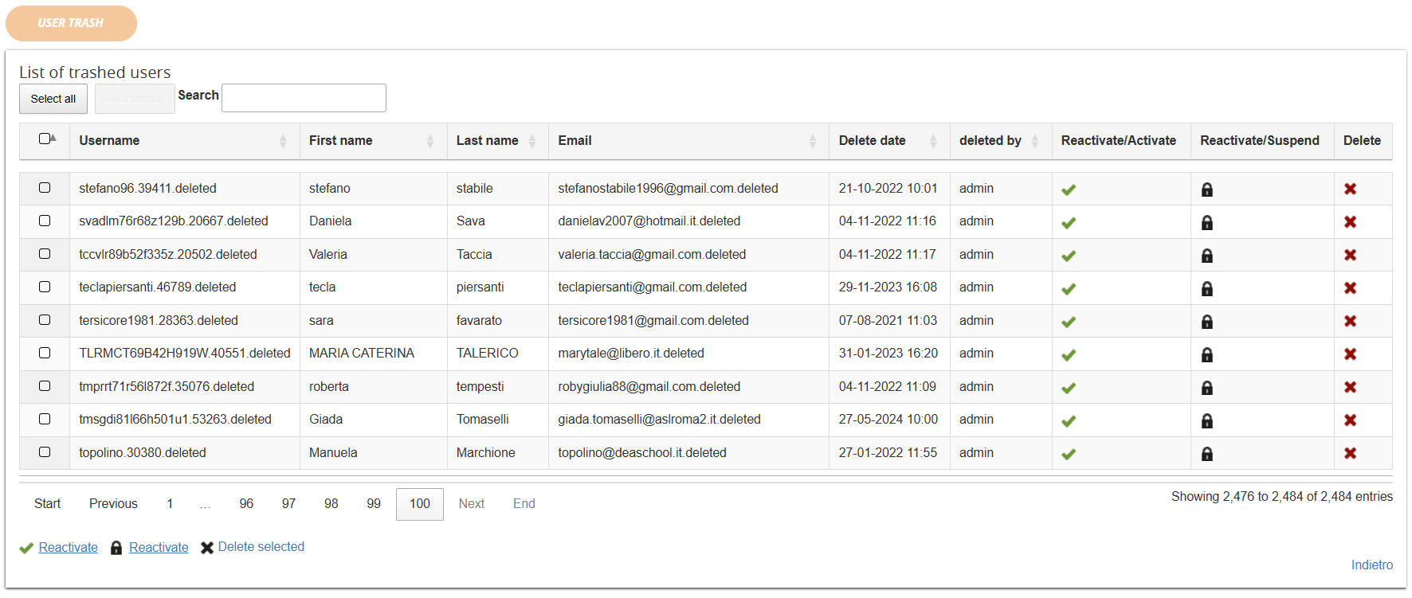Viewport: 1412px width, 598px height.
Task: Click red X for topolino user row
Action: tap(1350, 453)
